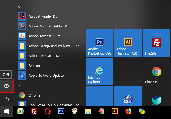Open Adobe Acrobat X Pro
Viewport: 171px width, 119px height.
(x=48, y=36)
